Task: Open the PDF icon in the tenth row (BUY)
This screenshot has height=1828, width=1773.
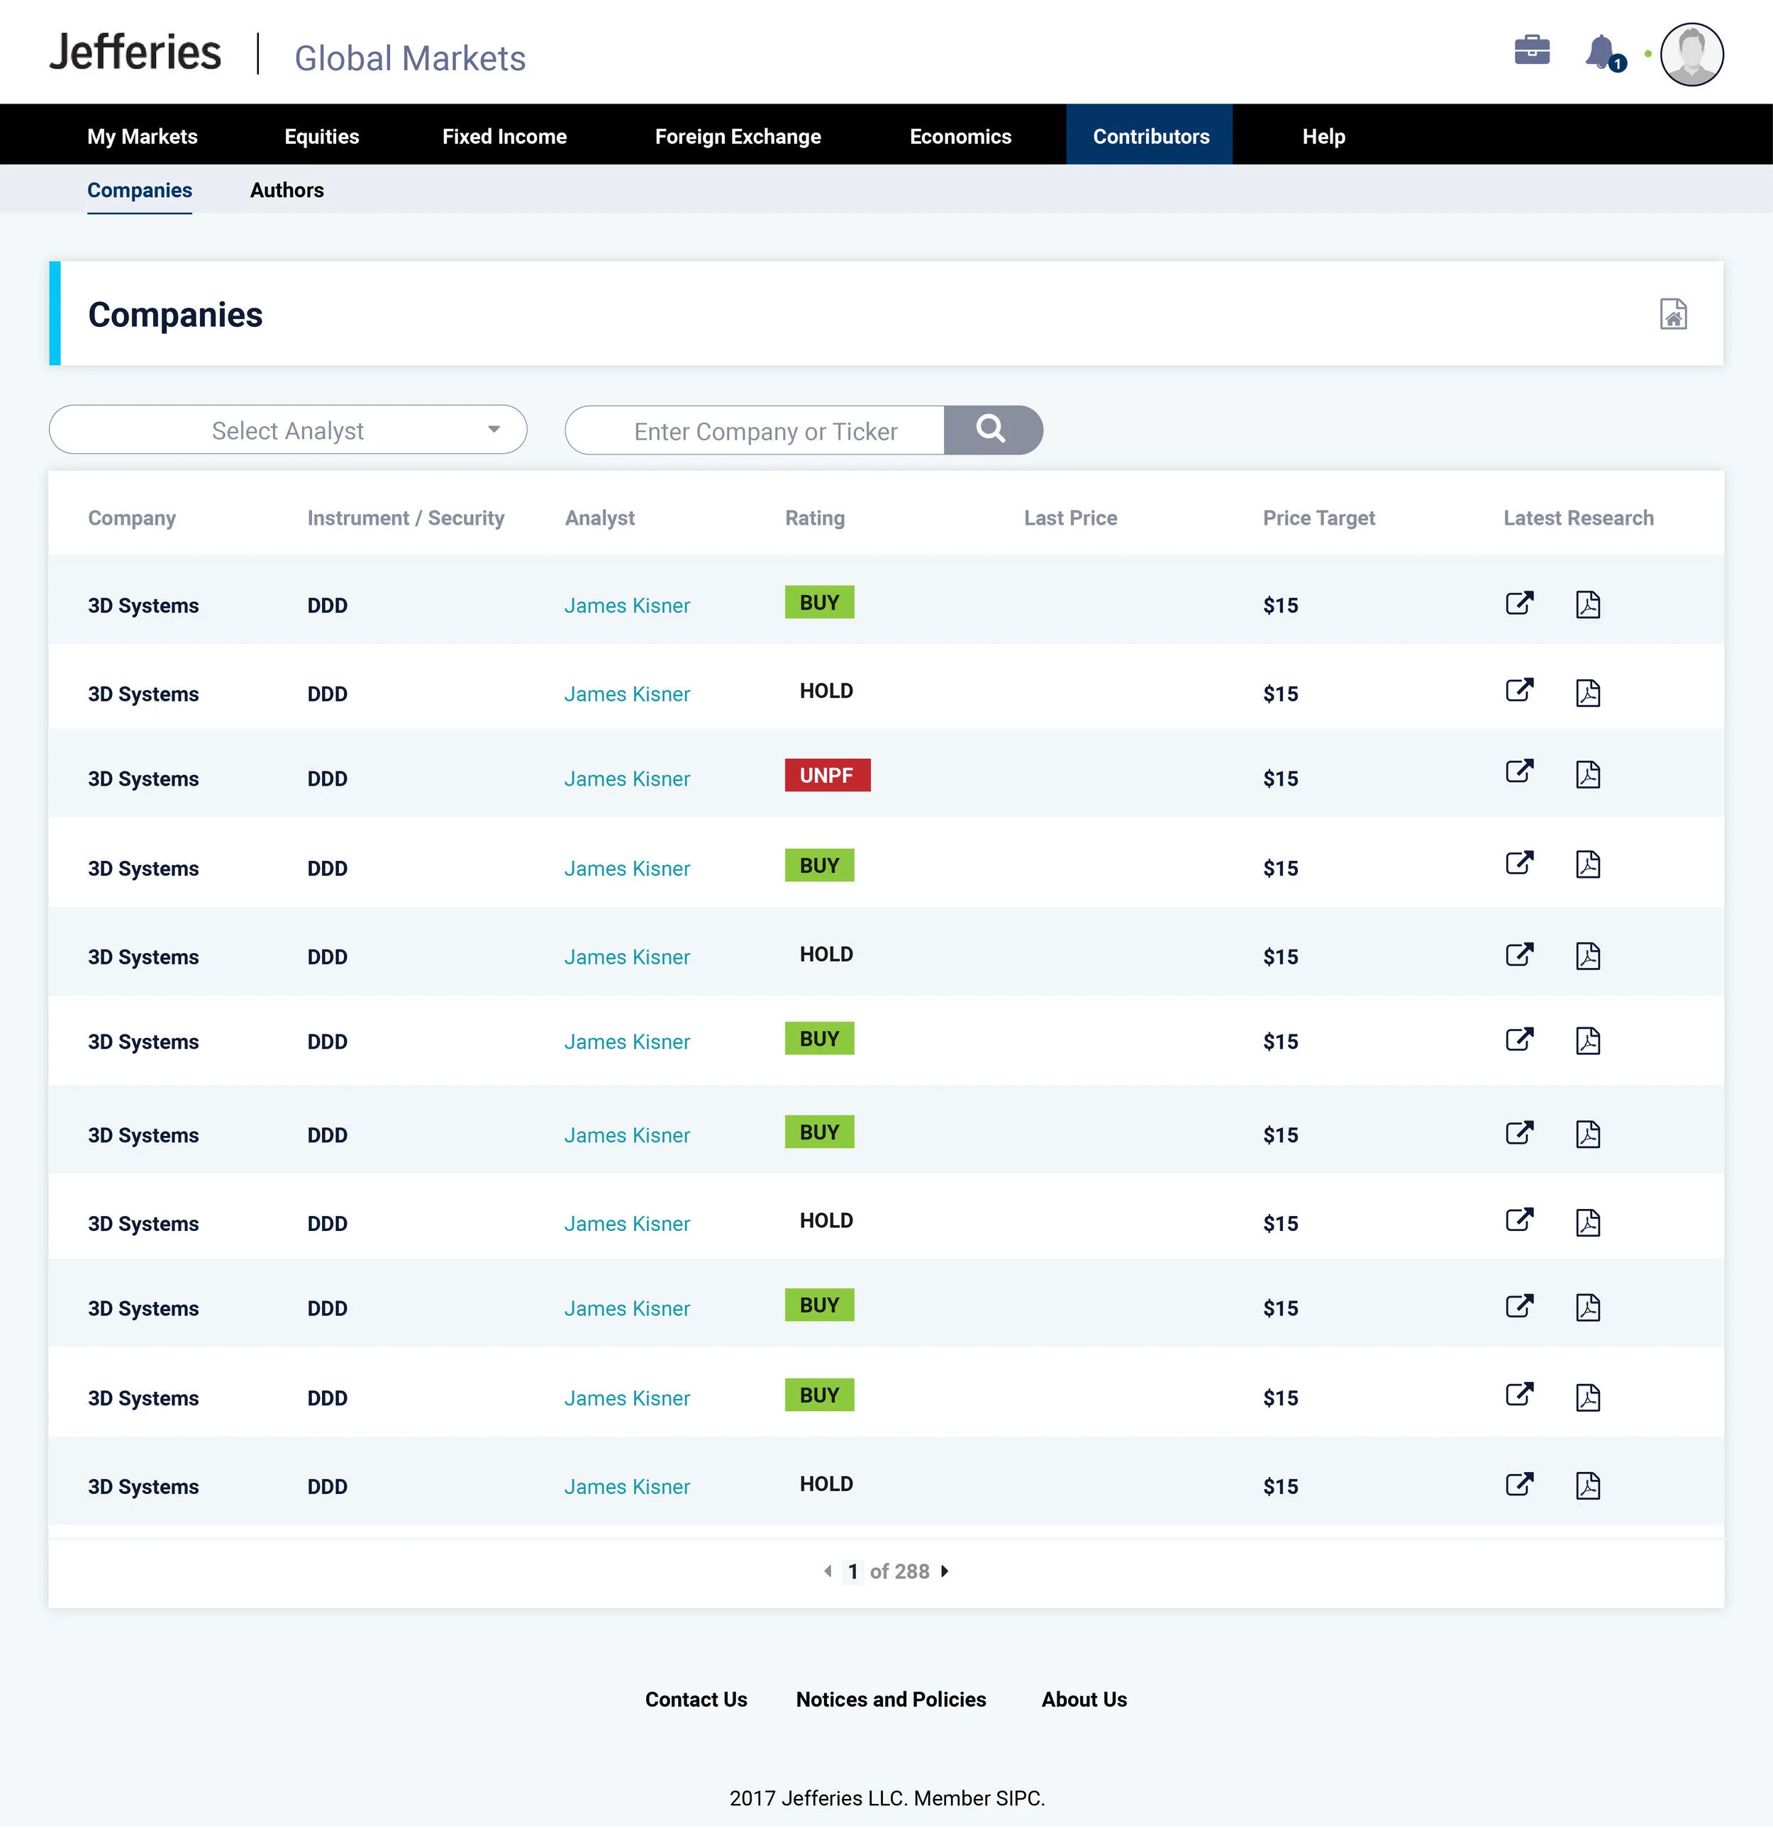Action: (1587, 1397)
